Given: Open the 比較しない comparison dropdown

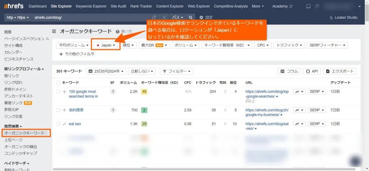Looking at the screenshot, I should tap(142, 71).
